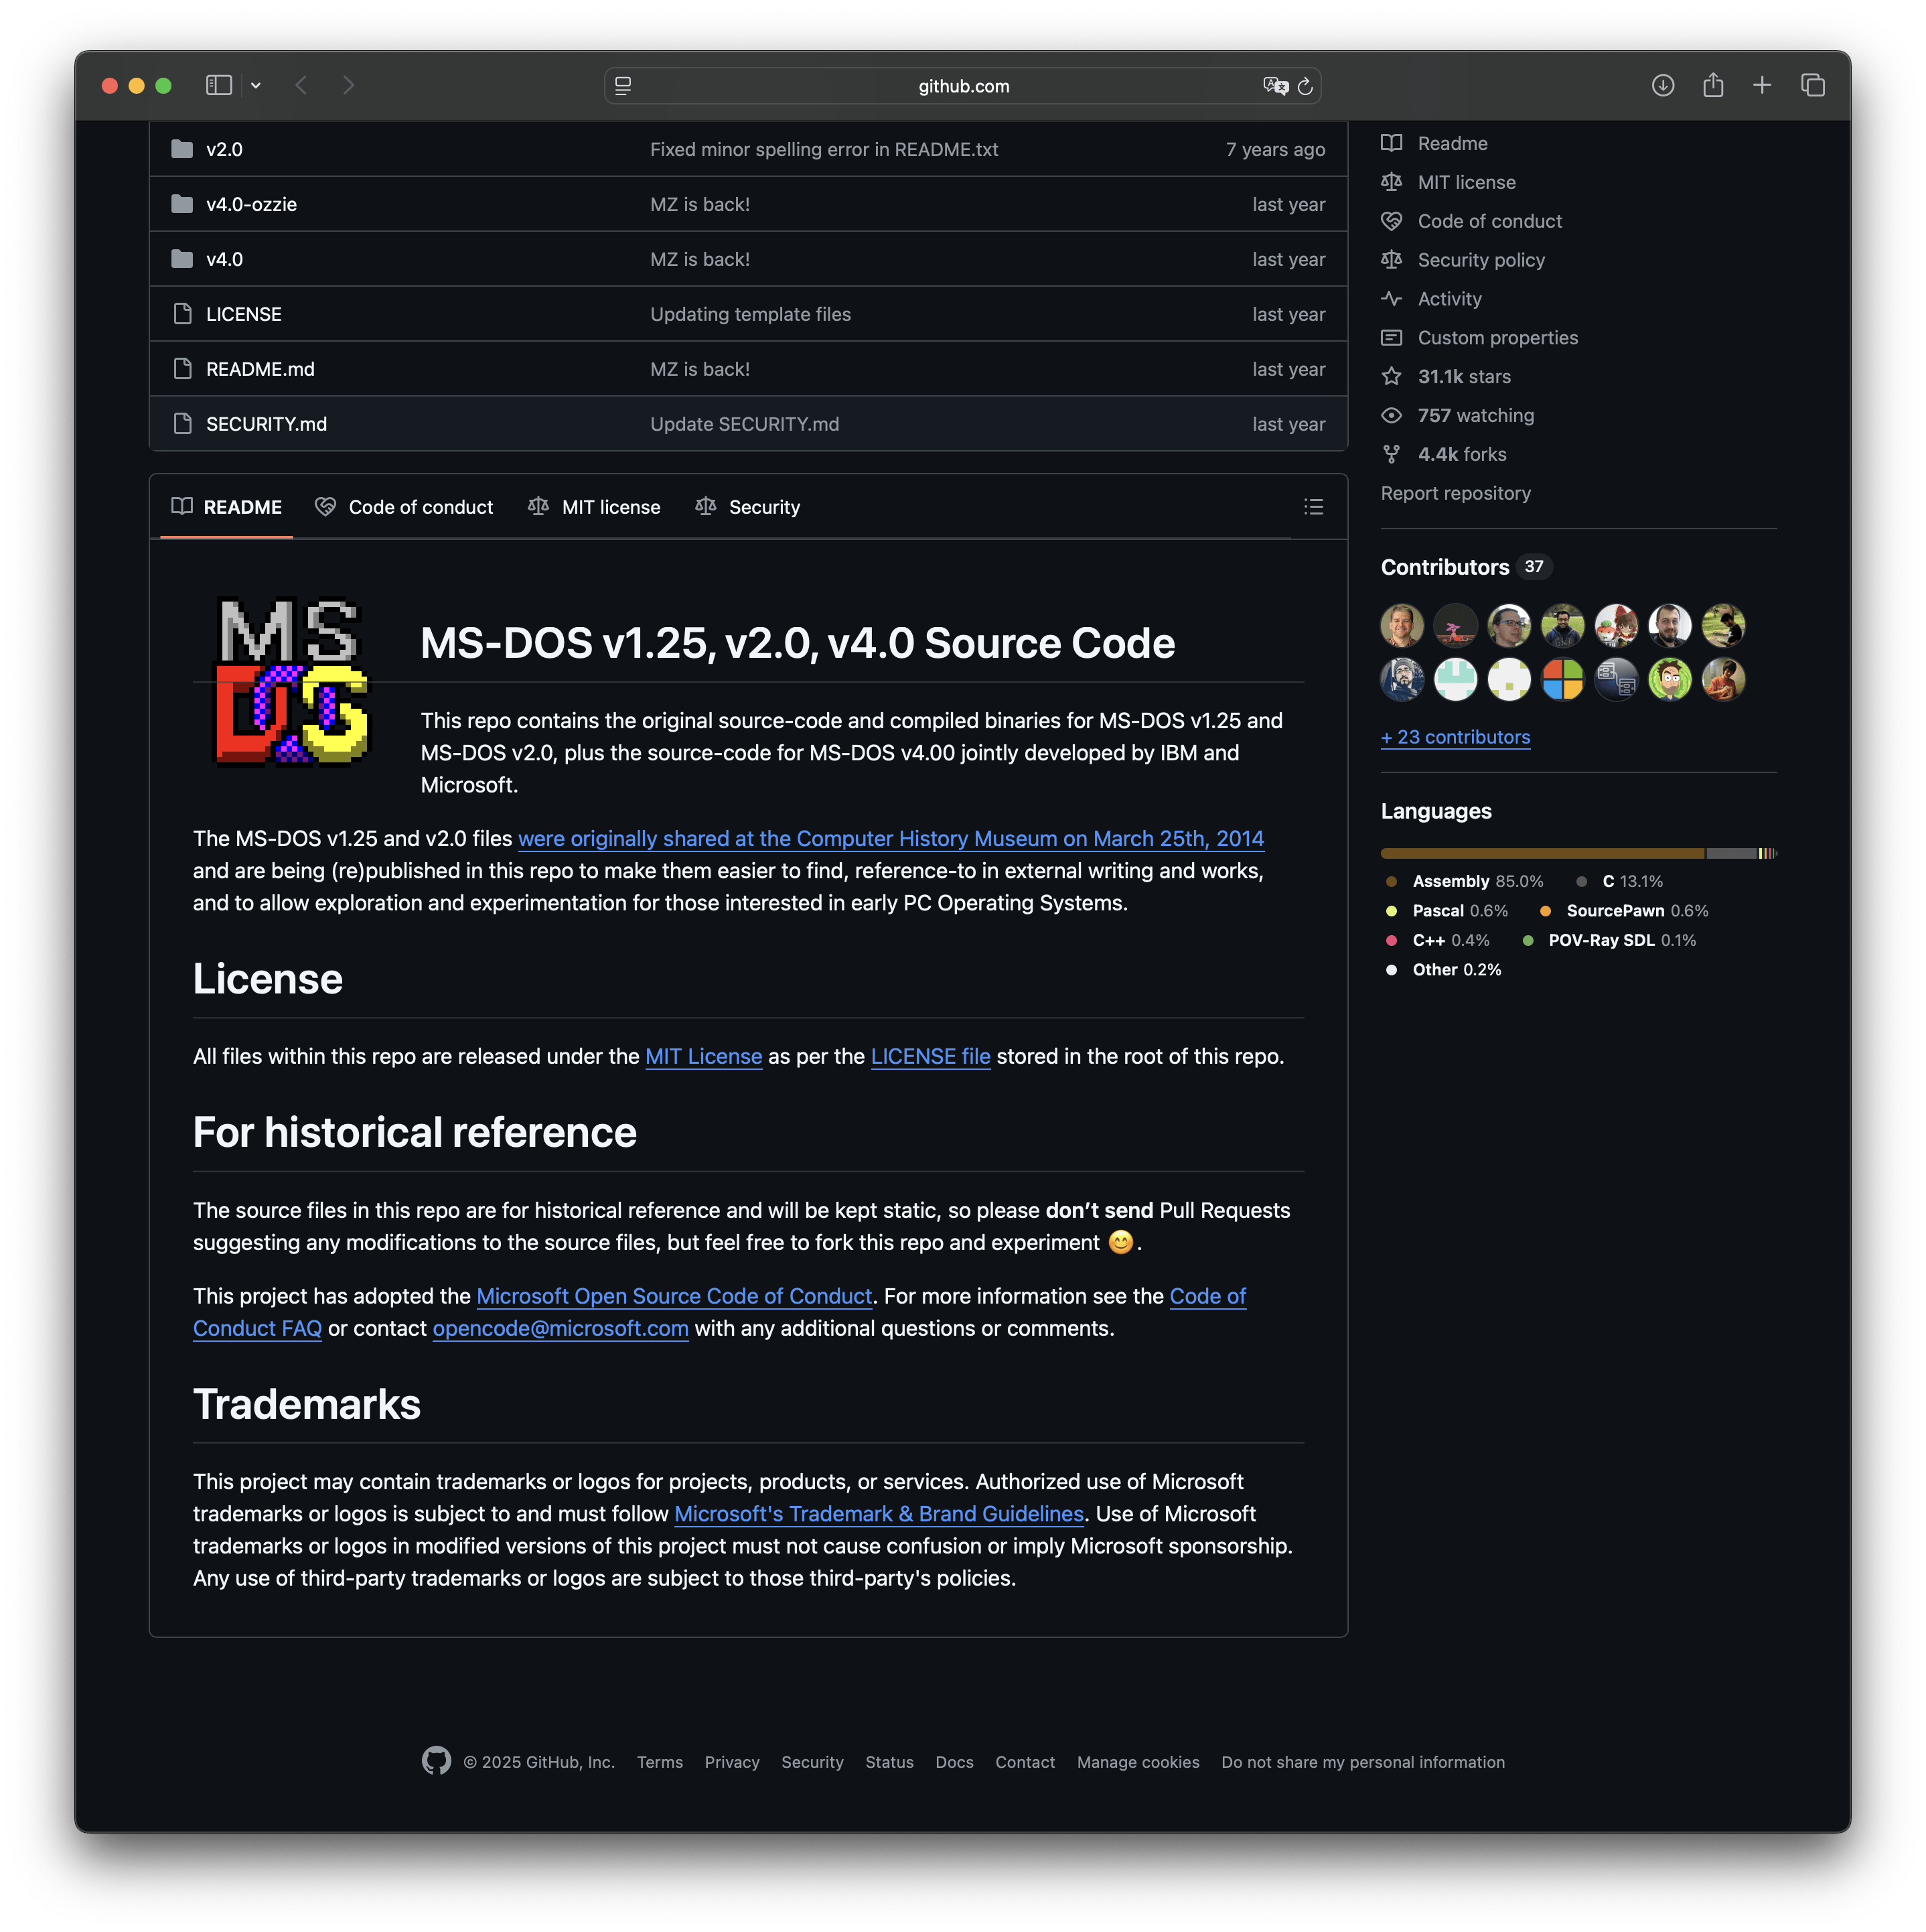Click the MS-DOS logo image

(x=293, y=682)
